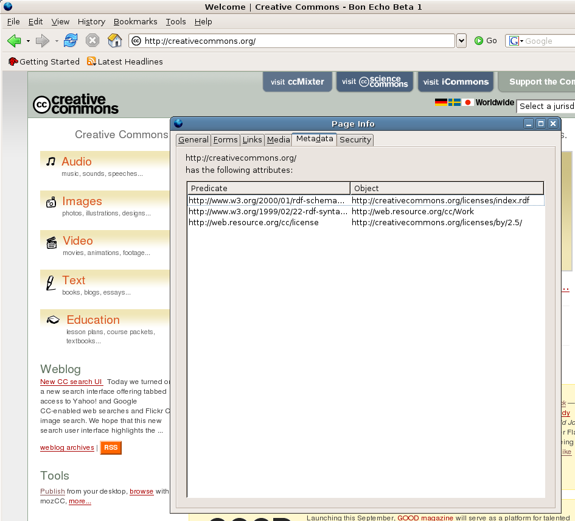Click the more... link under Tools
Image resolution: width=575 pixels, height=521 pixels.
pyautogui.click(x=80, y=501)
